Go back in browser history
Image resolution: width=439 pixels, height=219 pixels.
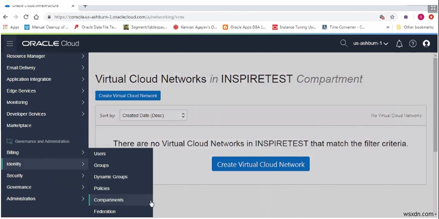coord(5,17)
